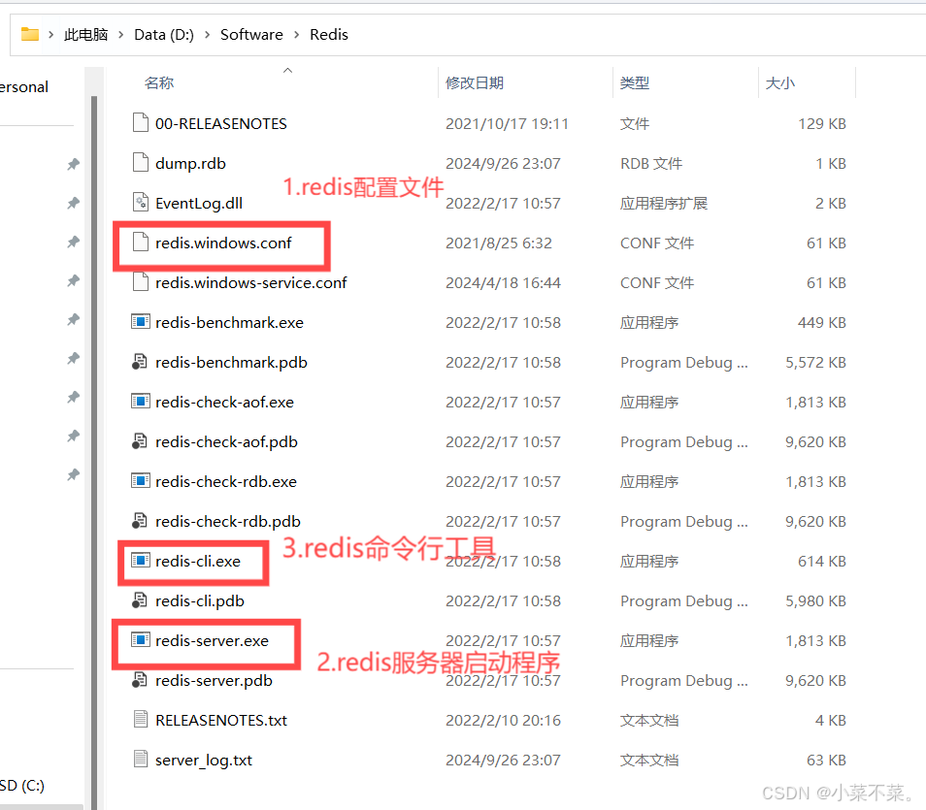This screenshot has height=810, width=926.
Task: Click the redis-check-rdb.exe application icon
Action: click(141, 481)
